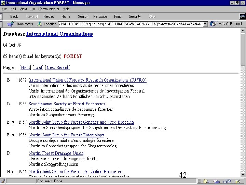246x185 pixels.
Task: Open the Search toolbar button
Action: coord(83,16)
